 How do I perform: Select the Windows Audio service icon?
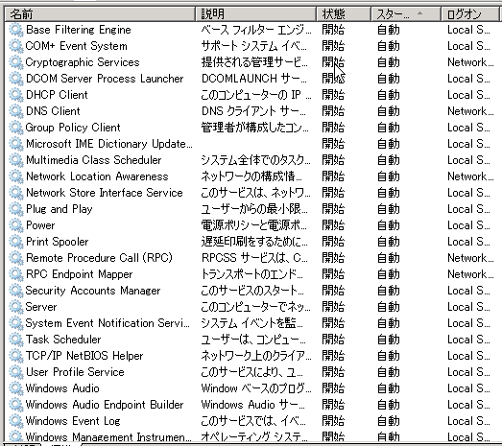15,388
